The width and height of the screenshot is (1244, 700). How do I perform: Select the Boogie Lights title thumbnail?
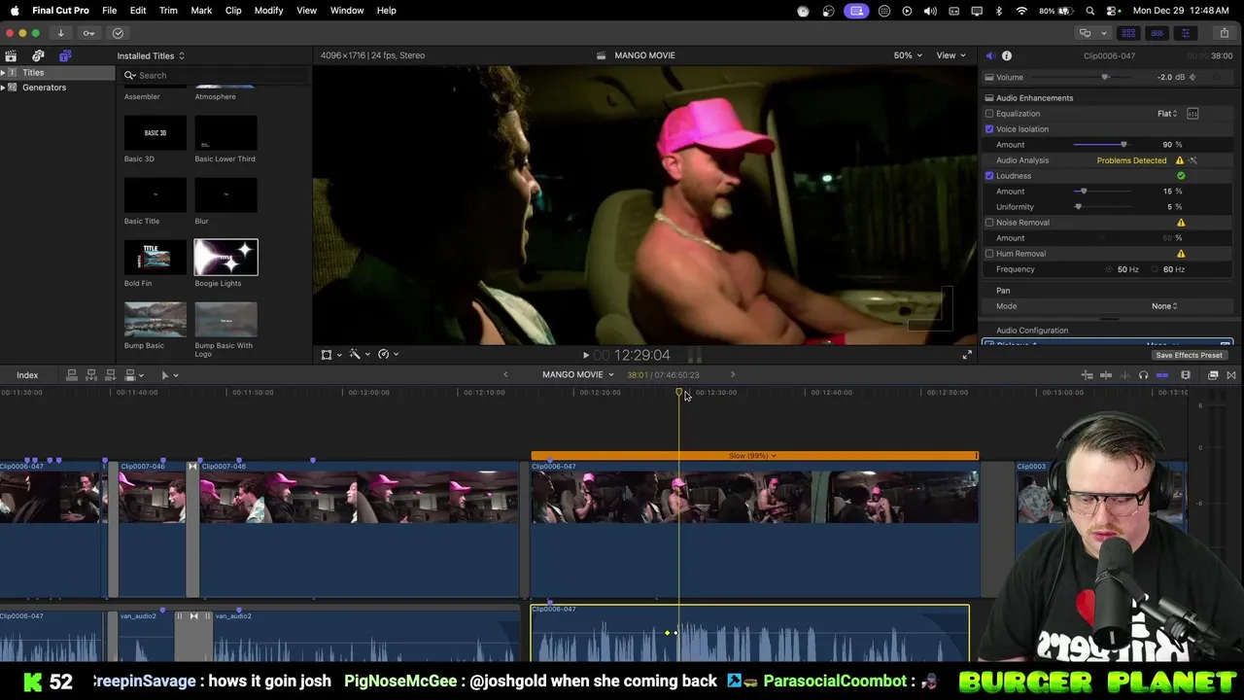(225, 258)
